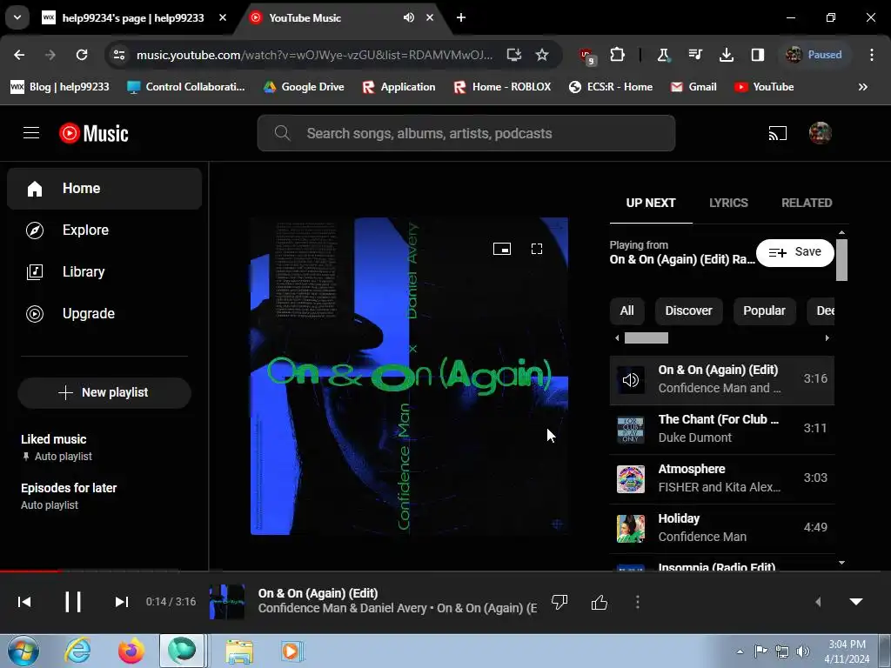Image resolution: width=891 pixels, height=668 pixels.
Task: Open the Cast to device icon
Action: 777,133
